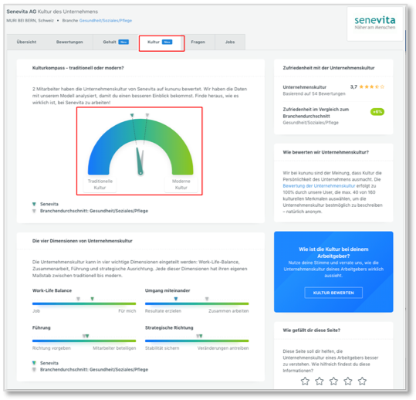The image size is (416, 400).
Task: Click the Wie gefällt dir diese Seite heading
Action: coord(312,331)
